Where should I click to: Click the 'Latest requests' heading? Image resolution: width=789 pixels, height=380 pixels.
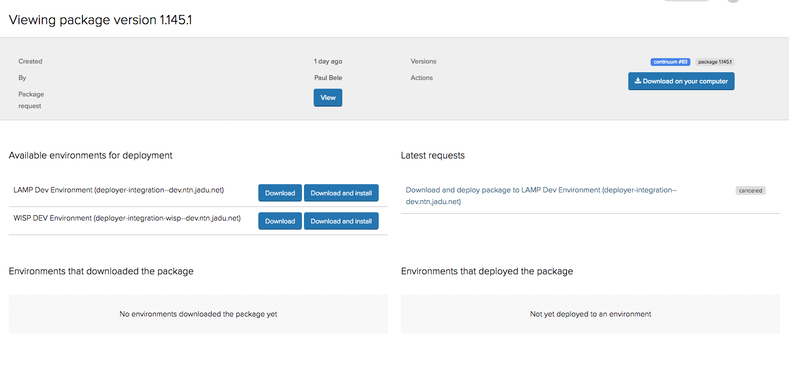(433, 155)
